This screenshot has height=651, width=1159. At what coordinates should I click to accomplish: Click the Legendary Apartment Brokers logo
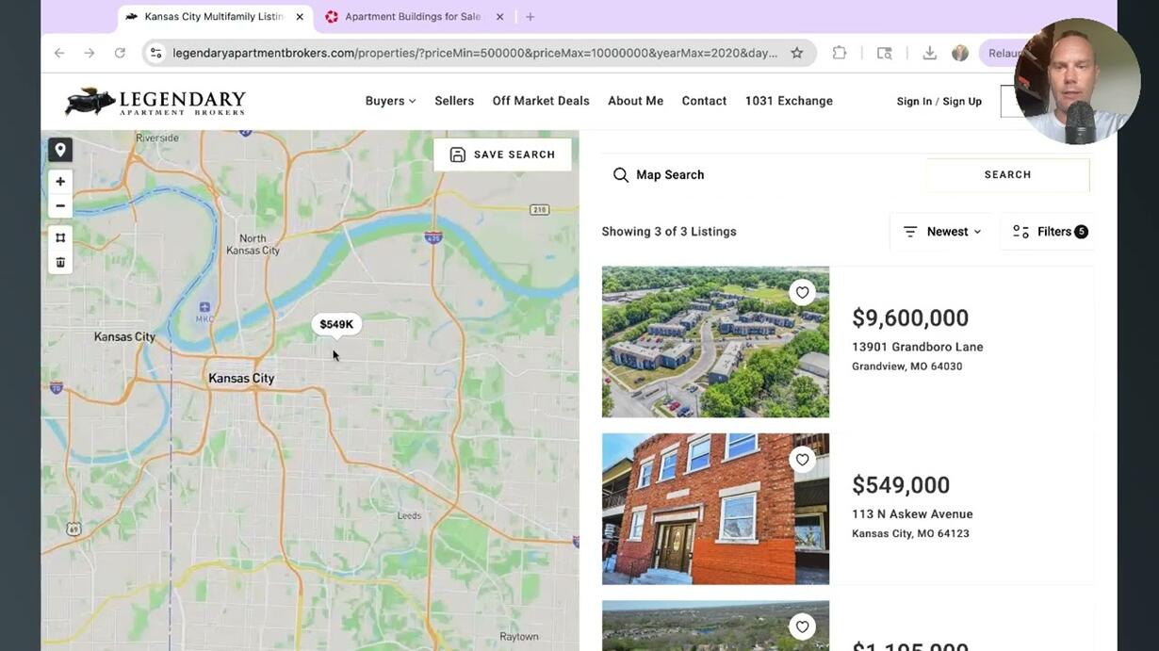click(155, 102)
